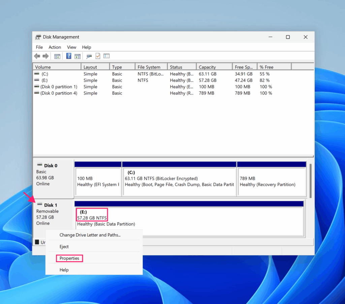Sort by the File System column header
The width and height of the screenshot is (345, 304).
151,67
